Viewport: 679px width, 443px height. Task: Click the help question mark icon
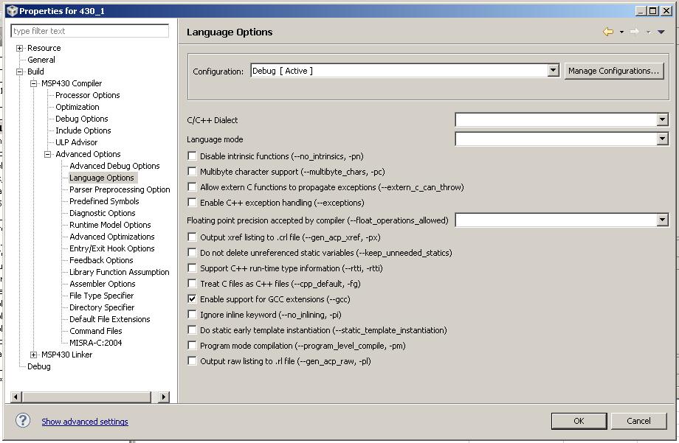23,420
